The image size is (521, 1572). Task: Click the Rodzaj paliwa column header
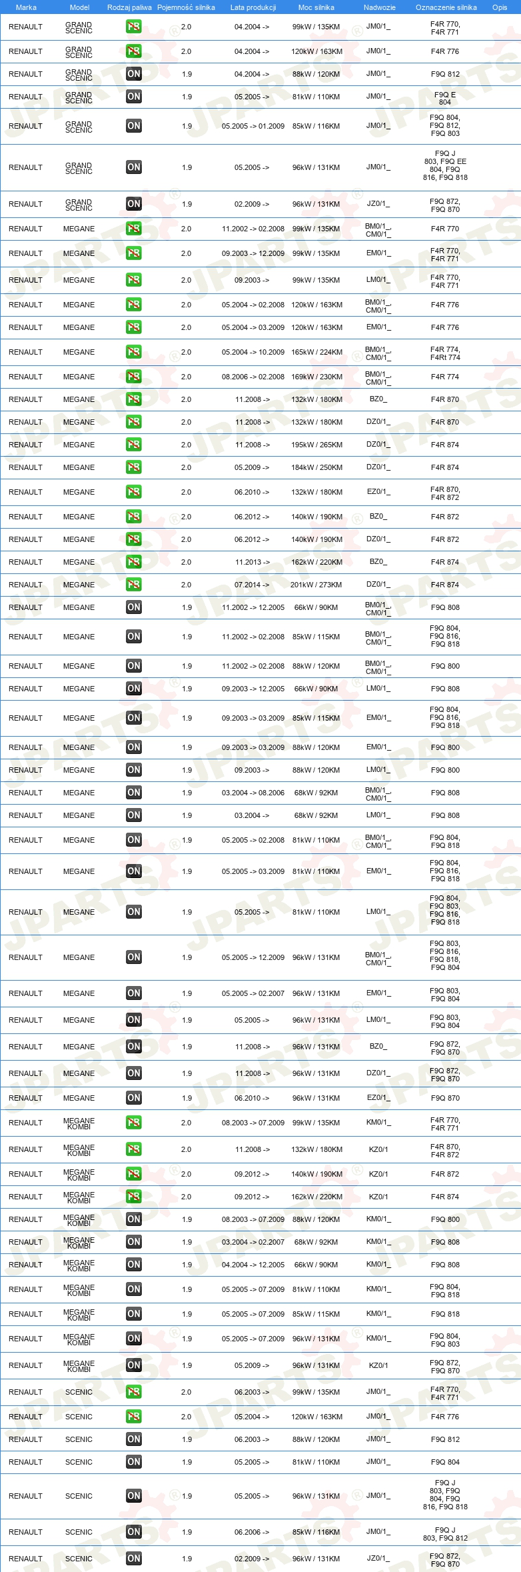coord(129,7)
